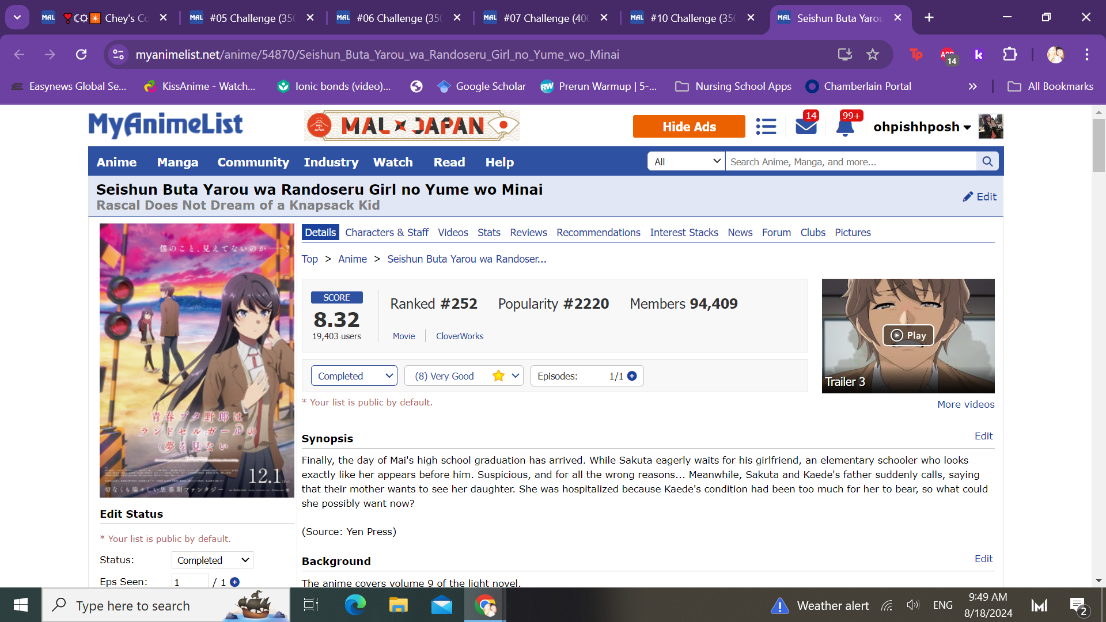Open the Completed status dropdown
This screenshot has width=1106, height=622.
[x=354, y=376]
